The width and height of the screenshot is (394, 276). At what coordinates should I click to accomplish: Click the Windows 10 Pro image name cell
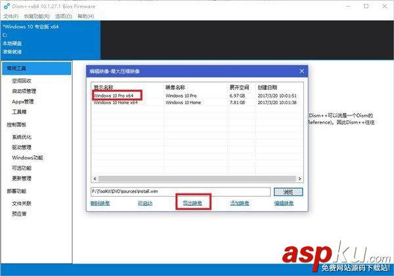pyautogui.click(x=181, y=96)
